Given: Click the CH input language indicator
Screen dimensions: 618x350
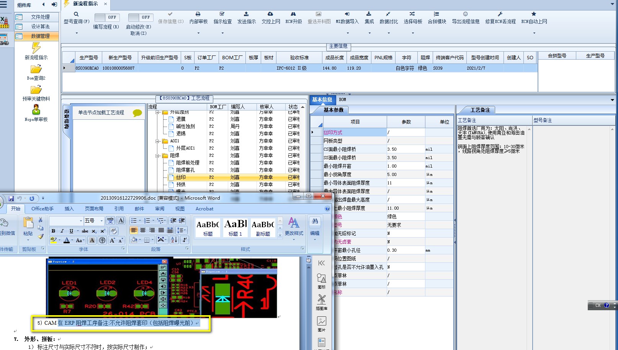Looking at the screenshot, I should point(598,305).
